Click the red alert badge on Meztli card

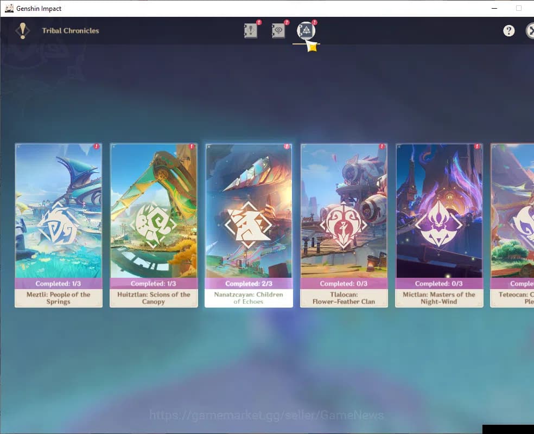[x=97, y=146]
